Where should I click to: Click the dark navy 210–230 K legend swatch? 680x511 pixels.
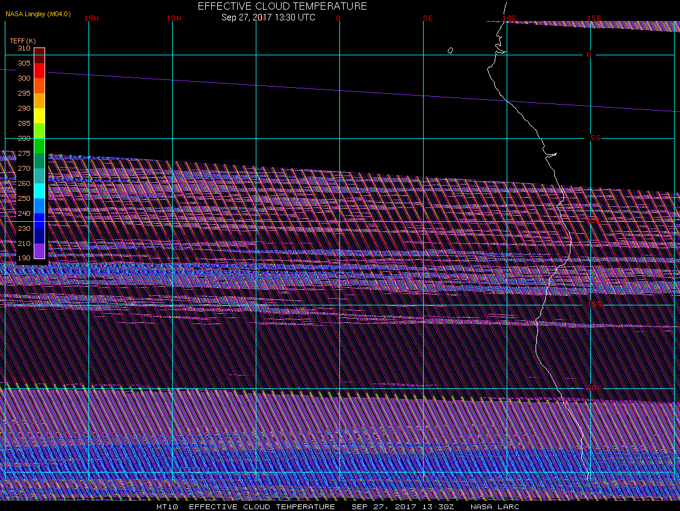(x=40, y=236)
